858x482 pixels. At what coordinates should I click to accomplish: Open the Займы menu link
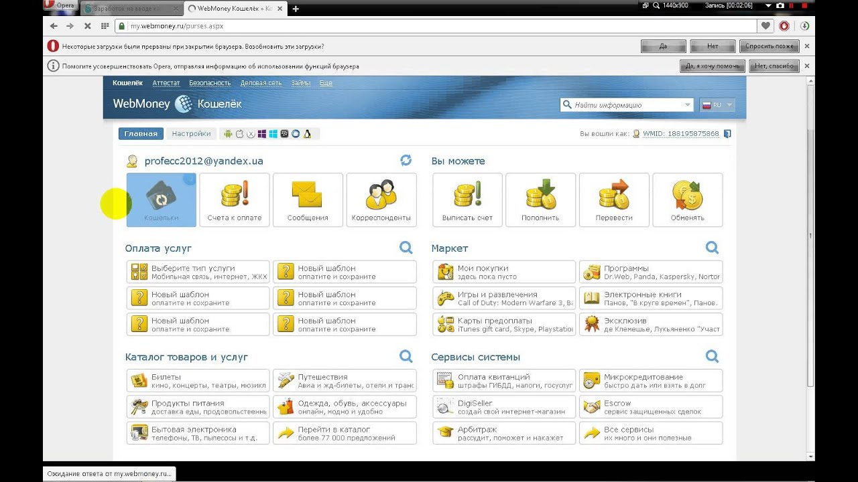(x=301, y=83)
